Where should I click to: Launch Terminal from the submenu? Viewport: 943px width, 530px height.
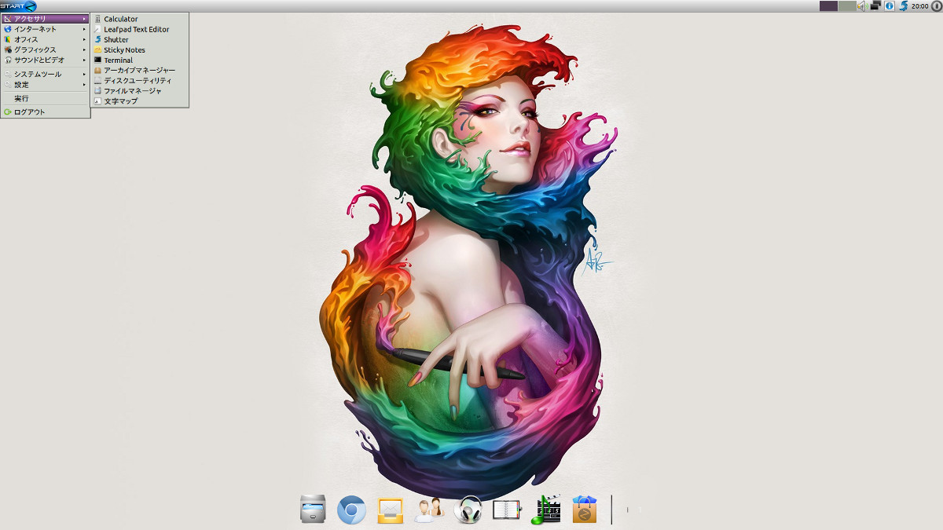pos(139,60)
